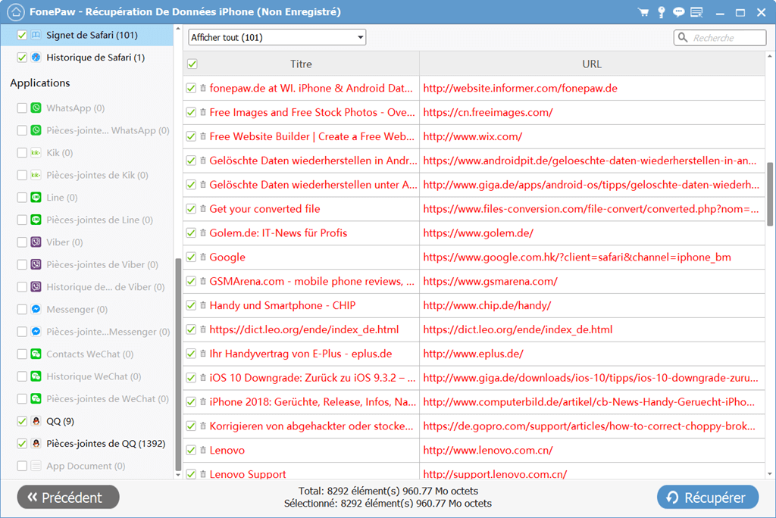Toggle the select-all checkbox in Titre header

point(192,64)
